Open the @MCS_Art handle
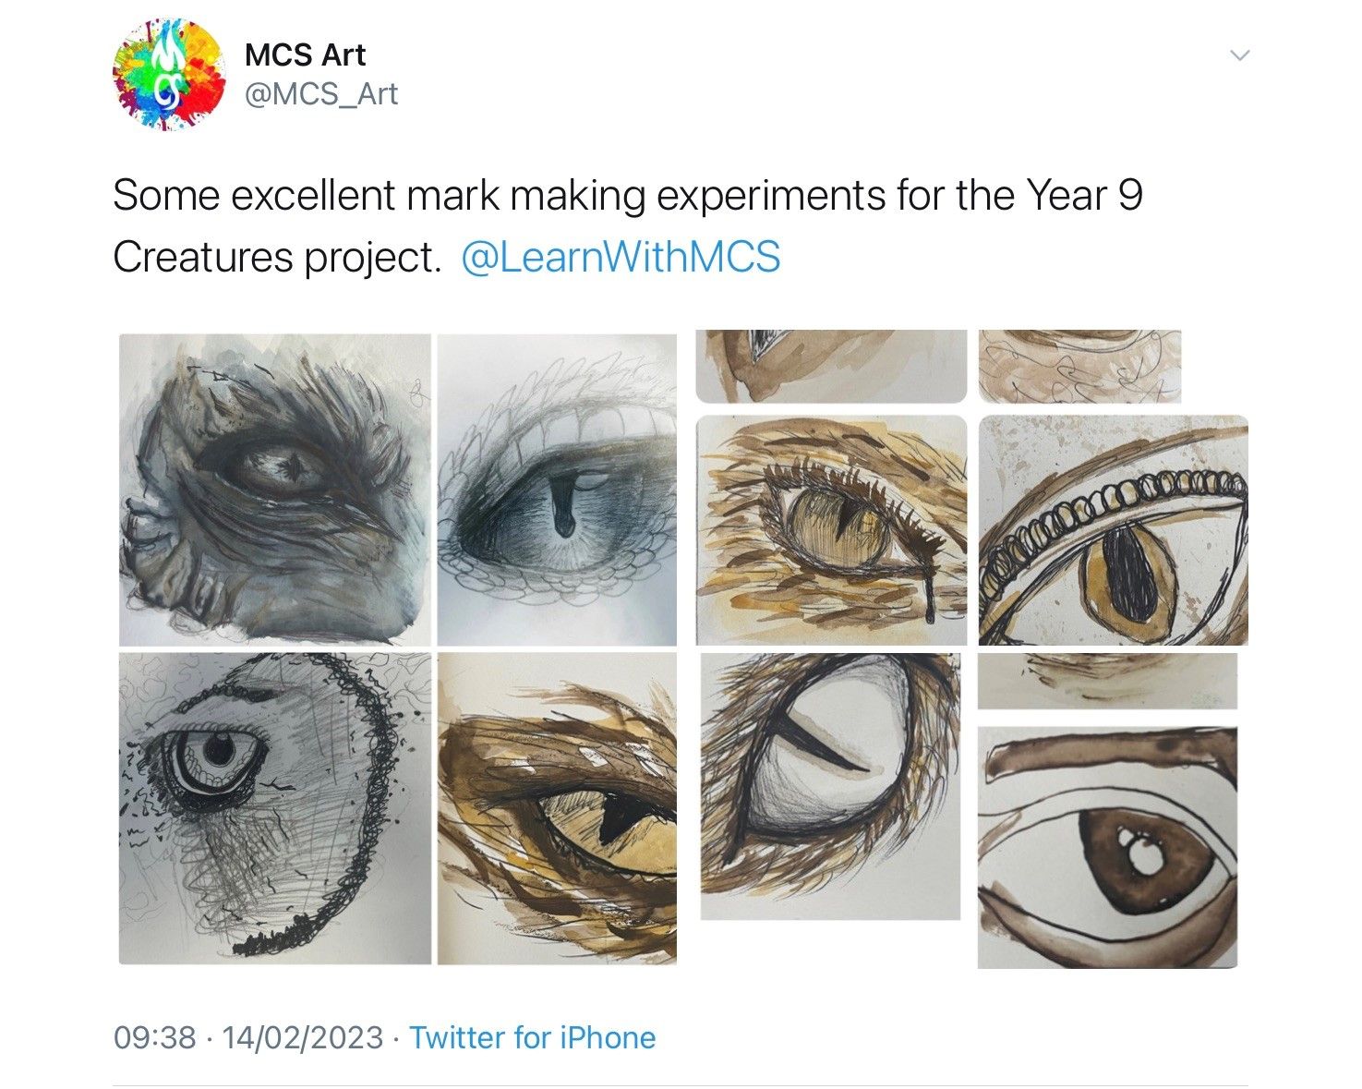 coord(320,94)
